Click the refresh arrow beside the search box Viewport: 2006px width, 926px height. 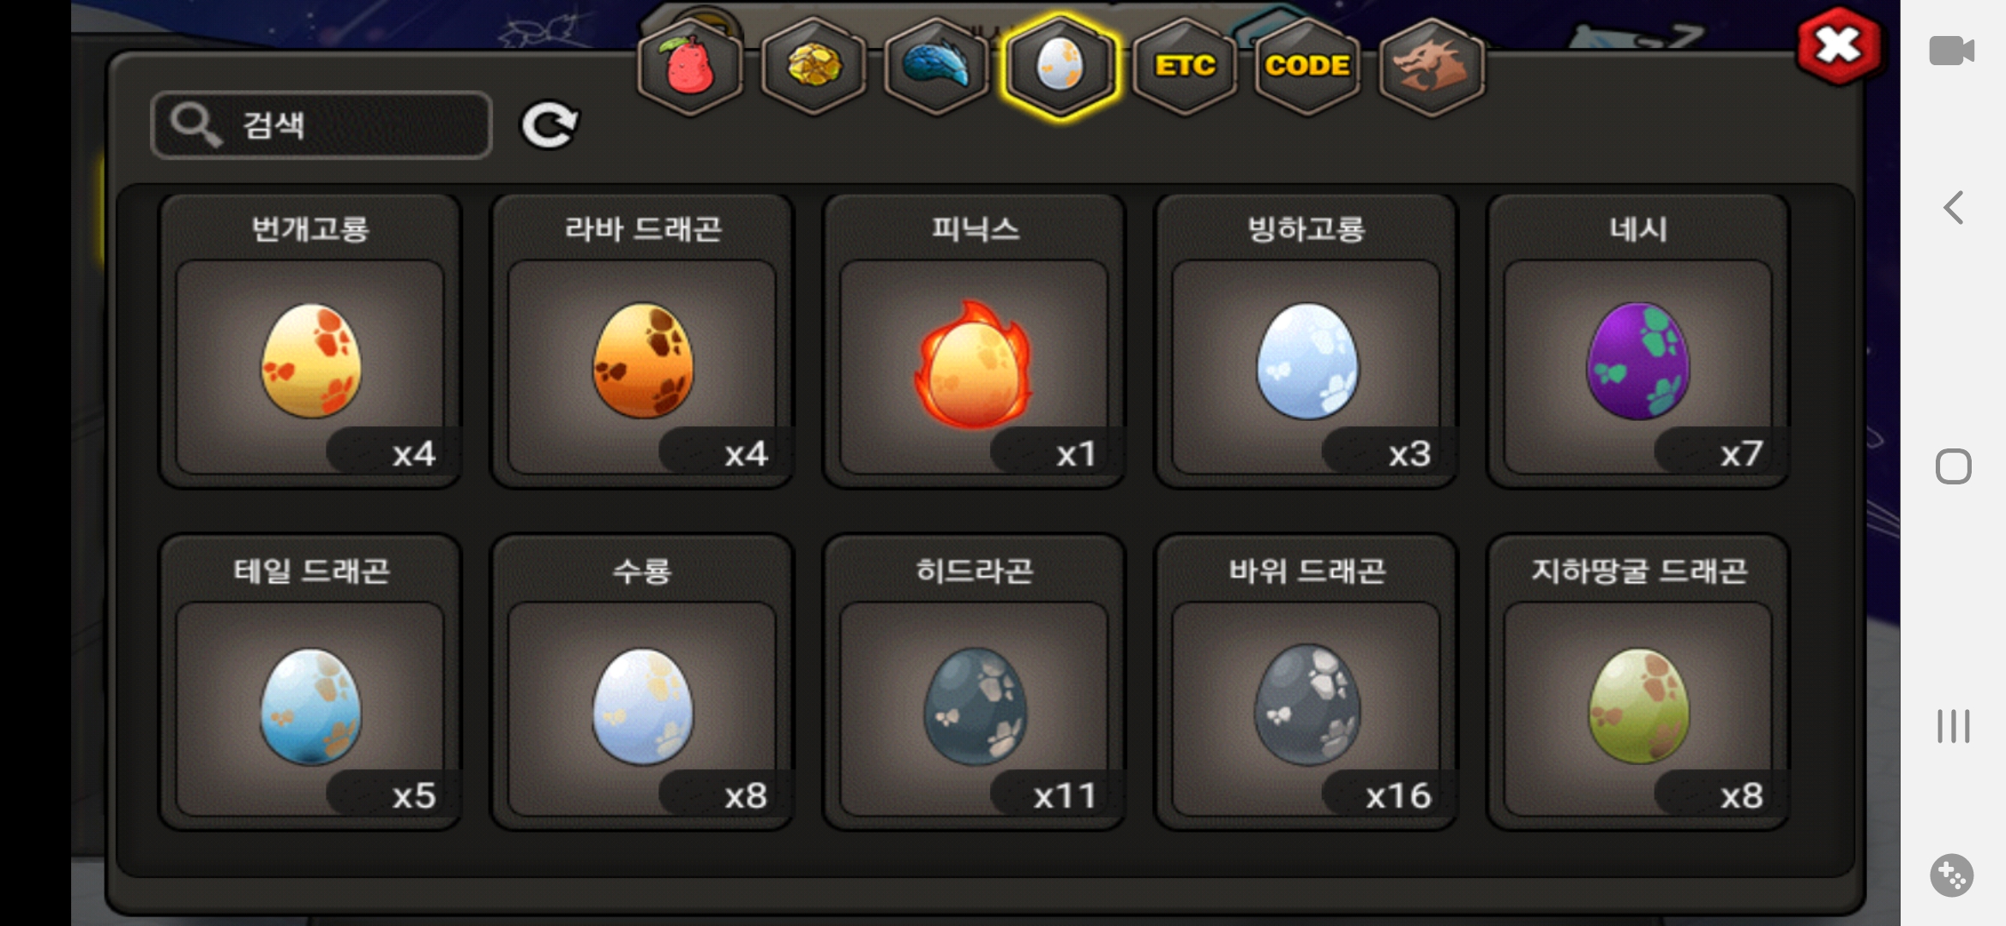[x=550, y=125]
